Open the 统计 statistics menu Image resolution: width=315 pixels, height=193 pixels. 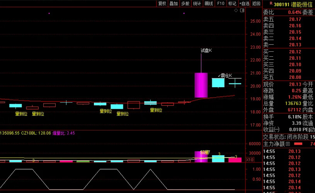click(x=197, y=3)
